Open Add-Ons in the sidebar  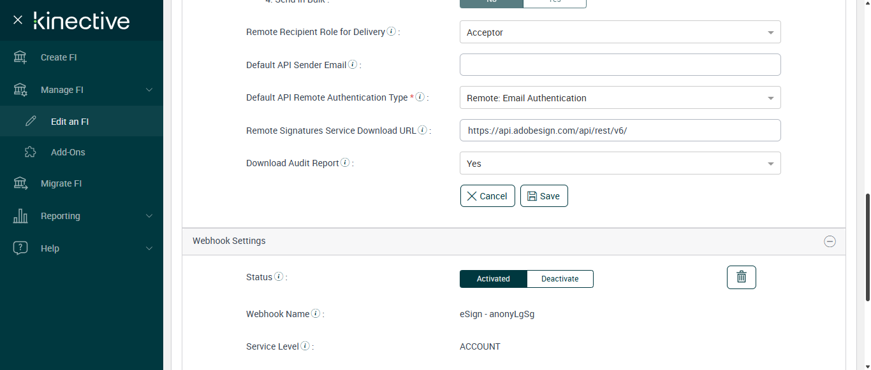click(x=68, y=152)
